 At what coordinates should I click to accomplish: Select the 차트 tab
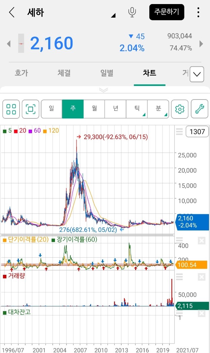click(x=149, y=73)
